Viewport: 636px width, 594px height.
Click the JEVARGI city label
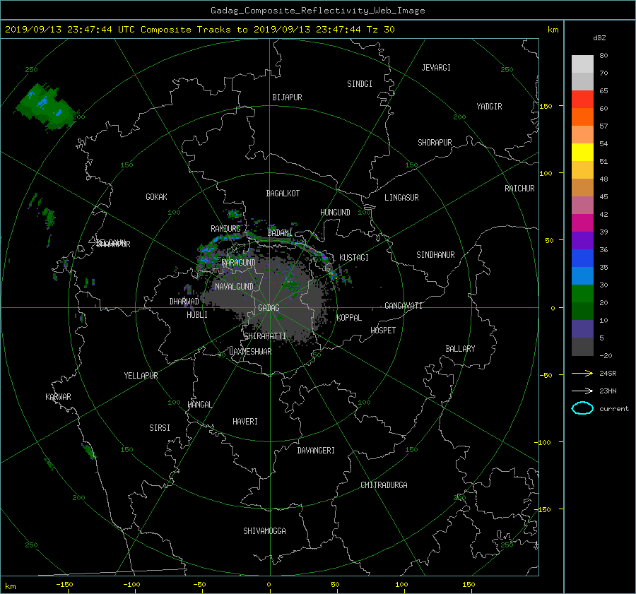(x=436, y=68)
